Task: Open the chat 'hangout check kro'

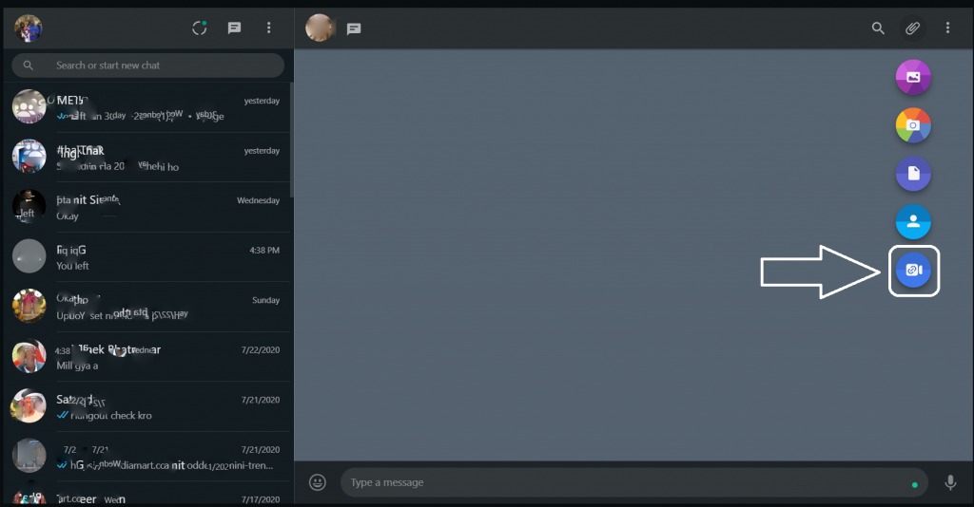Action: [x=147, y=406]
